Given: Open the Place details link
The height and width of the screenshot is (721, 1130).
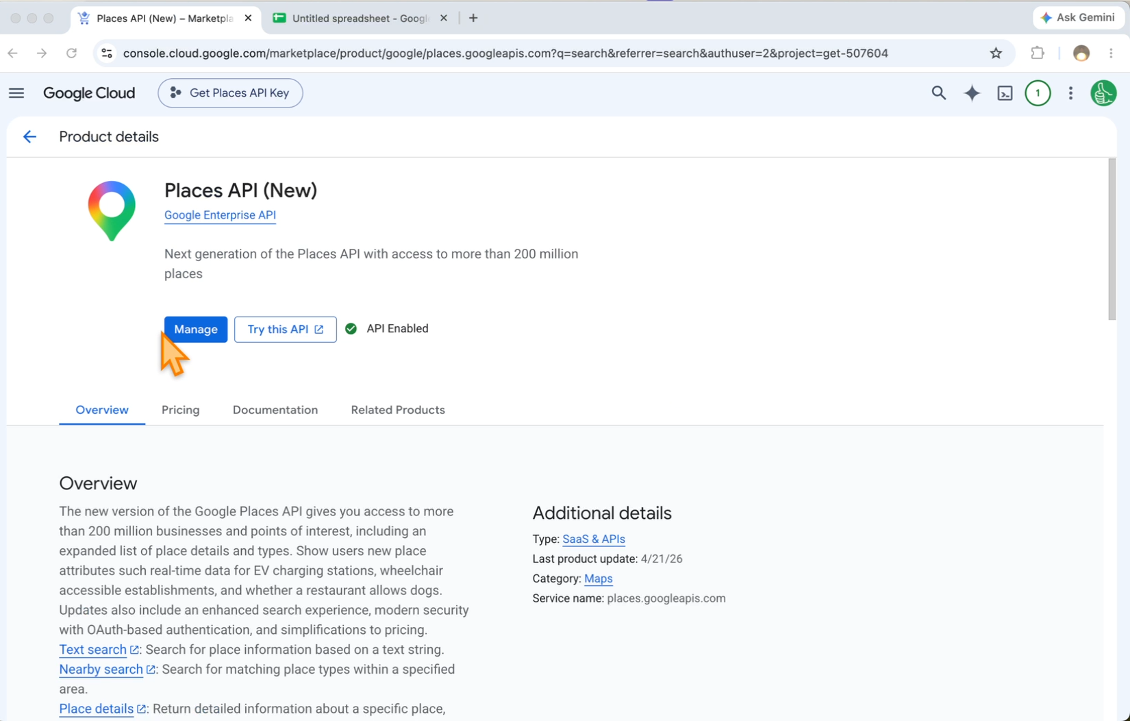Looking at the screenshot, I should point(97,709).
